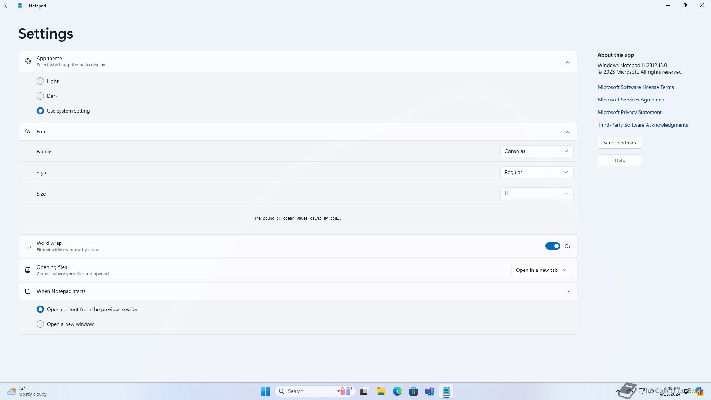711x400 pixels.
Task: Collapse the App theme section
Action: tap(567, 62)
